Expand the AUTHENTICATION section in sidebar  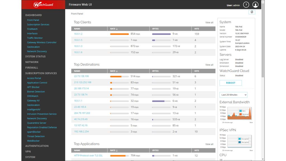click(x=37, y=146)
